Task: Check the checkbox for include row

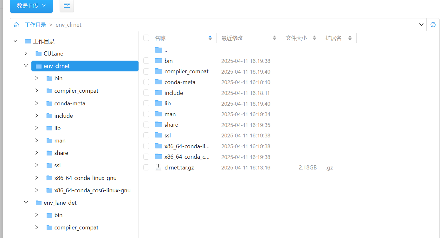Action: pos(146,93)
